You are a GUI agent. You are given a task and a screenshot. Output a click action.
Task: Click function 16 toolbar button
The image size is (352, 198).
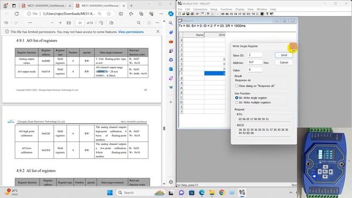tap(235, 14)
